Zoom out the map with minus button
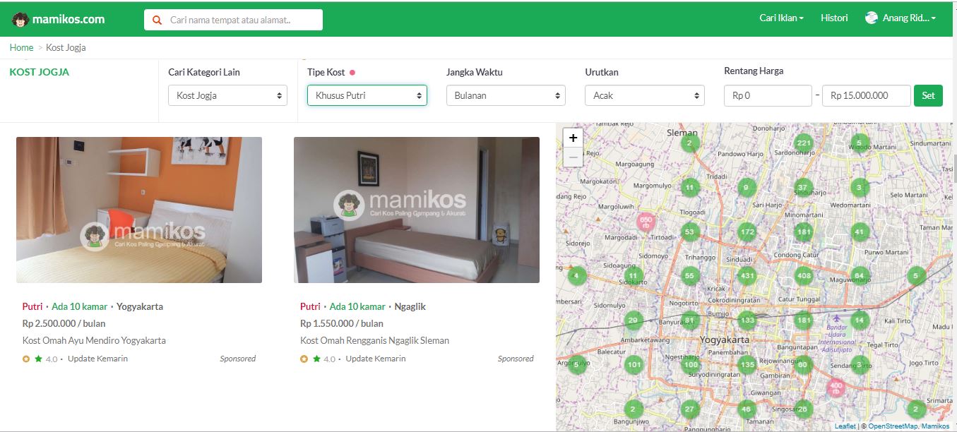 [573, 157]
